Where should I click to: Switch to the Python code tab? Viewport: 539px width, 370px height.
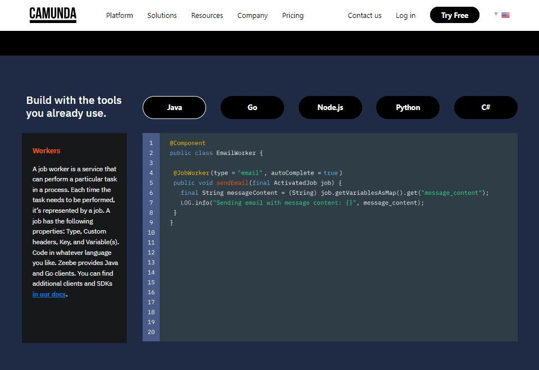tap(408, 108)
